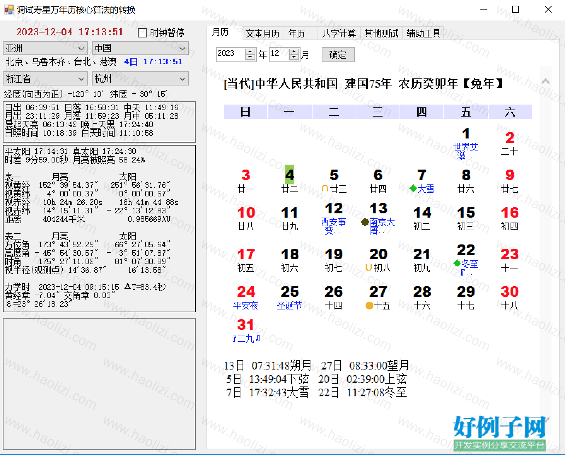Open the 亚洲 continent dropdown
The width and height of the screenshot is (565, 455).
click(x=45, y=48)
